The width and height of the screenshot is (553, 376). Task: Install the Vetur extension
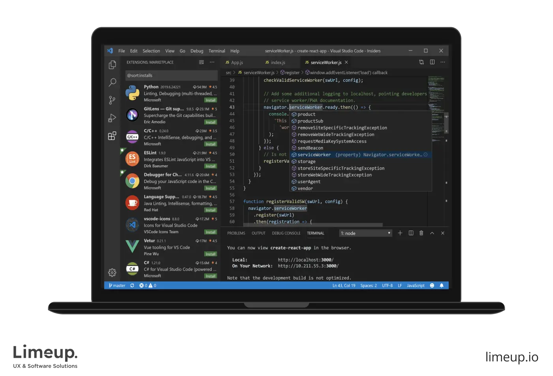(x=211, y=254)
